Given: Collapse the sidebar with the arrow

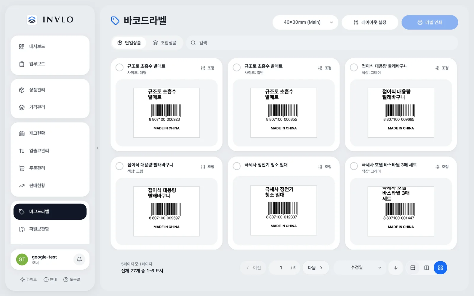Looking at the screenshot, I should click(97, 148).
